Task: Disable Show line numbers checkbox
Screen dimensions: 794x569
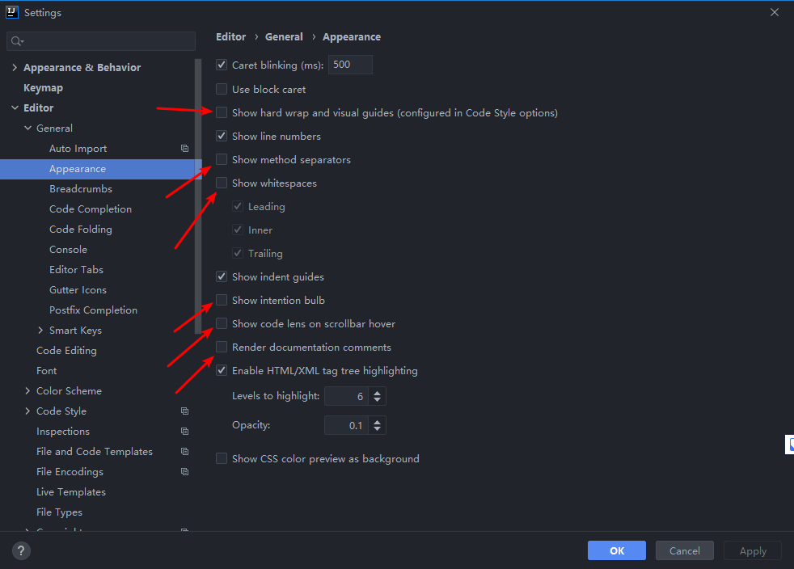Action: 222,137
